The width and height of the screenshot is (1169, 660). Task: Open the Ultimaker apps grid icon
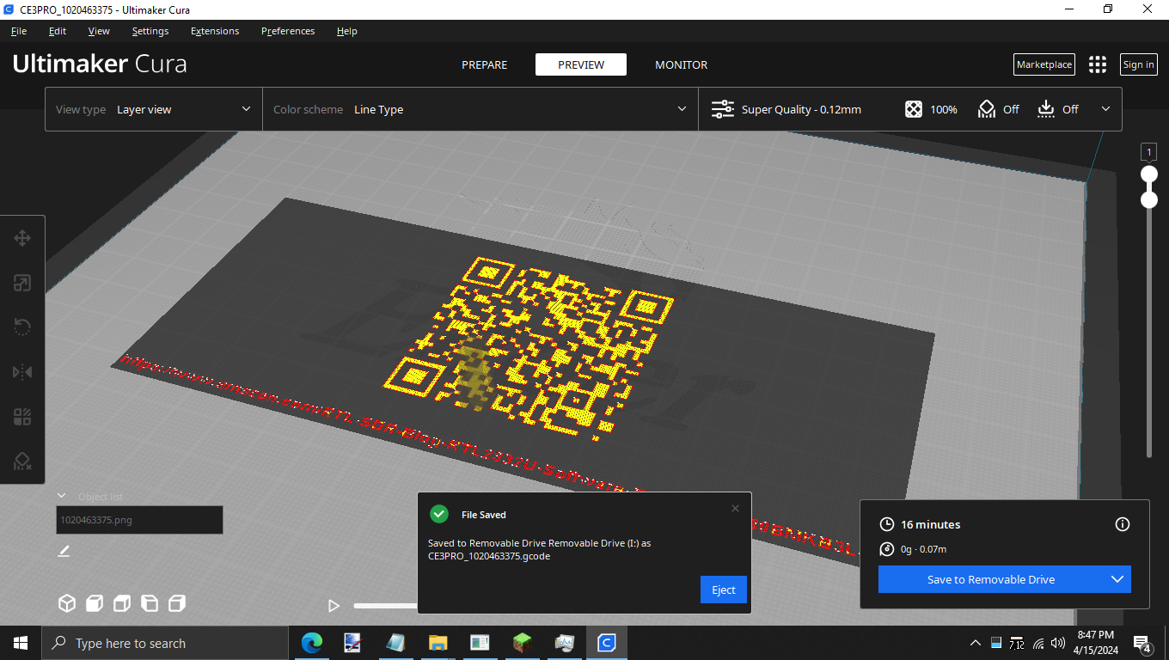click(x=1097, y=64)
